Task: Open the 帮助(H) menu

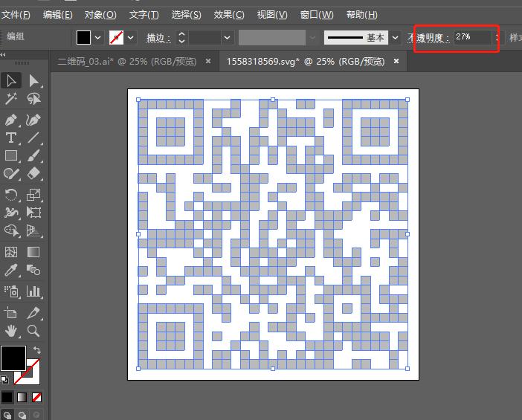Action: [x=361, y=15]
